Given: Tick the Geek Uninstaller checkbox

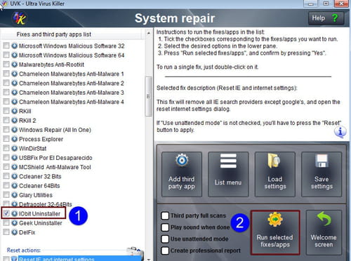Looking at the screenshot, I should pyautogui.click(x=6, y=222).
